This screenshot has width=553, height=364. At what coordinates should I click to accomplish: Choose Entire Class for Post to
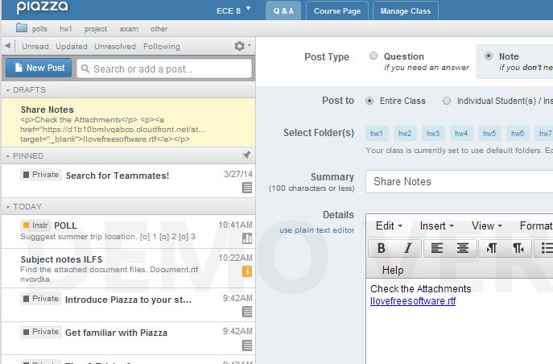point(369,101)
